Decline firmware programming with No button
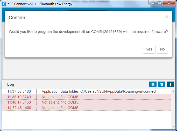 tap(162, 49)
